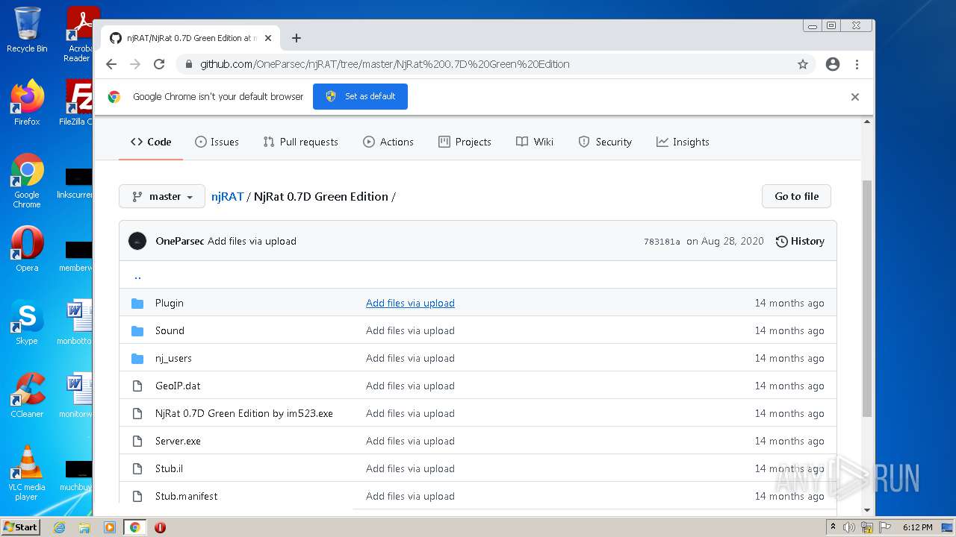Click the Chrome taskbar button
Image resolution: width=956 pixels, height=537 pixels.
134,527
